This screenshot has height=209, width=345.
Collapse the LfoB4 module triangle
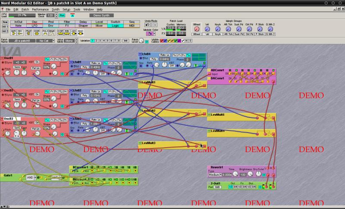tap(140, 54)
